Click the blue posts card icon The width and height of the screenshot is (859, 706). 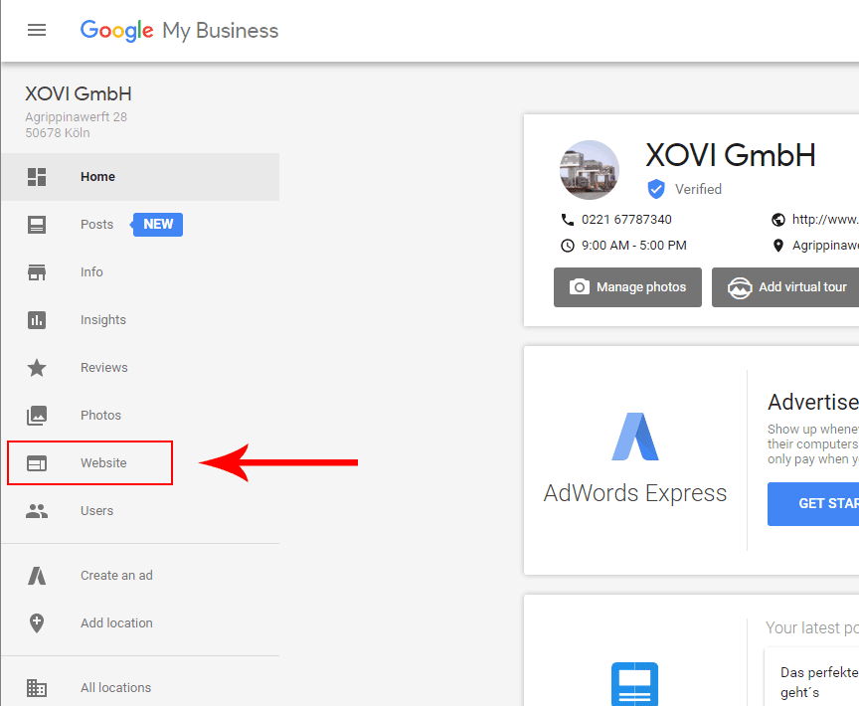(x=635, y=684)
